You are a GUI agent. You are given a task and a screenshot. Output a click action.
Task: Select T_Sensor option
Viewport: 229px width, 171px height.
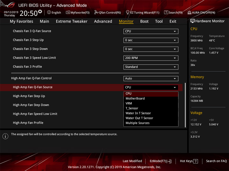pyautogui.click(x=151, y=108)
